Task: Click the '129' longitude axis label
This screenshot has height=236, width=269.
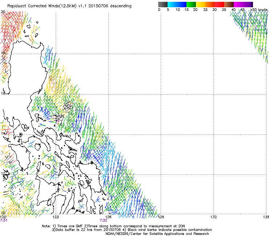Action: pyautogui.click(x=161, y=217)
